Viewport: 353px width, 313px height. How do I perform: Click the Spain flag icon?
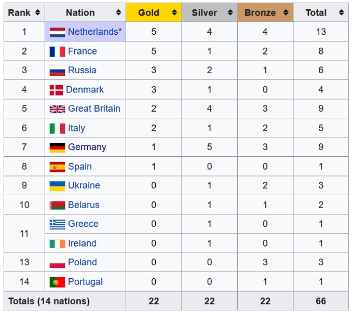[x=57, y=167]
